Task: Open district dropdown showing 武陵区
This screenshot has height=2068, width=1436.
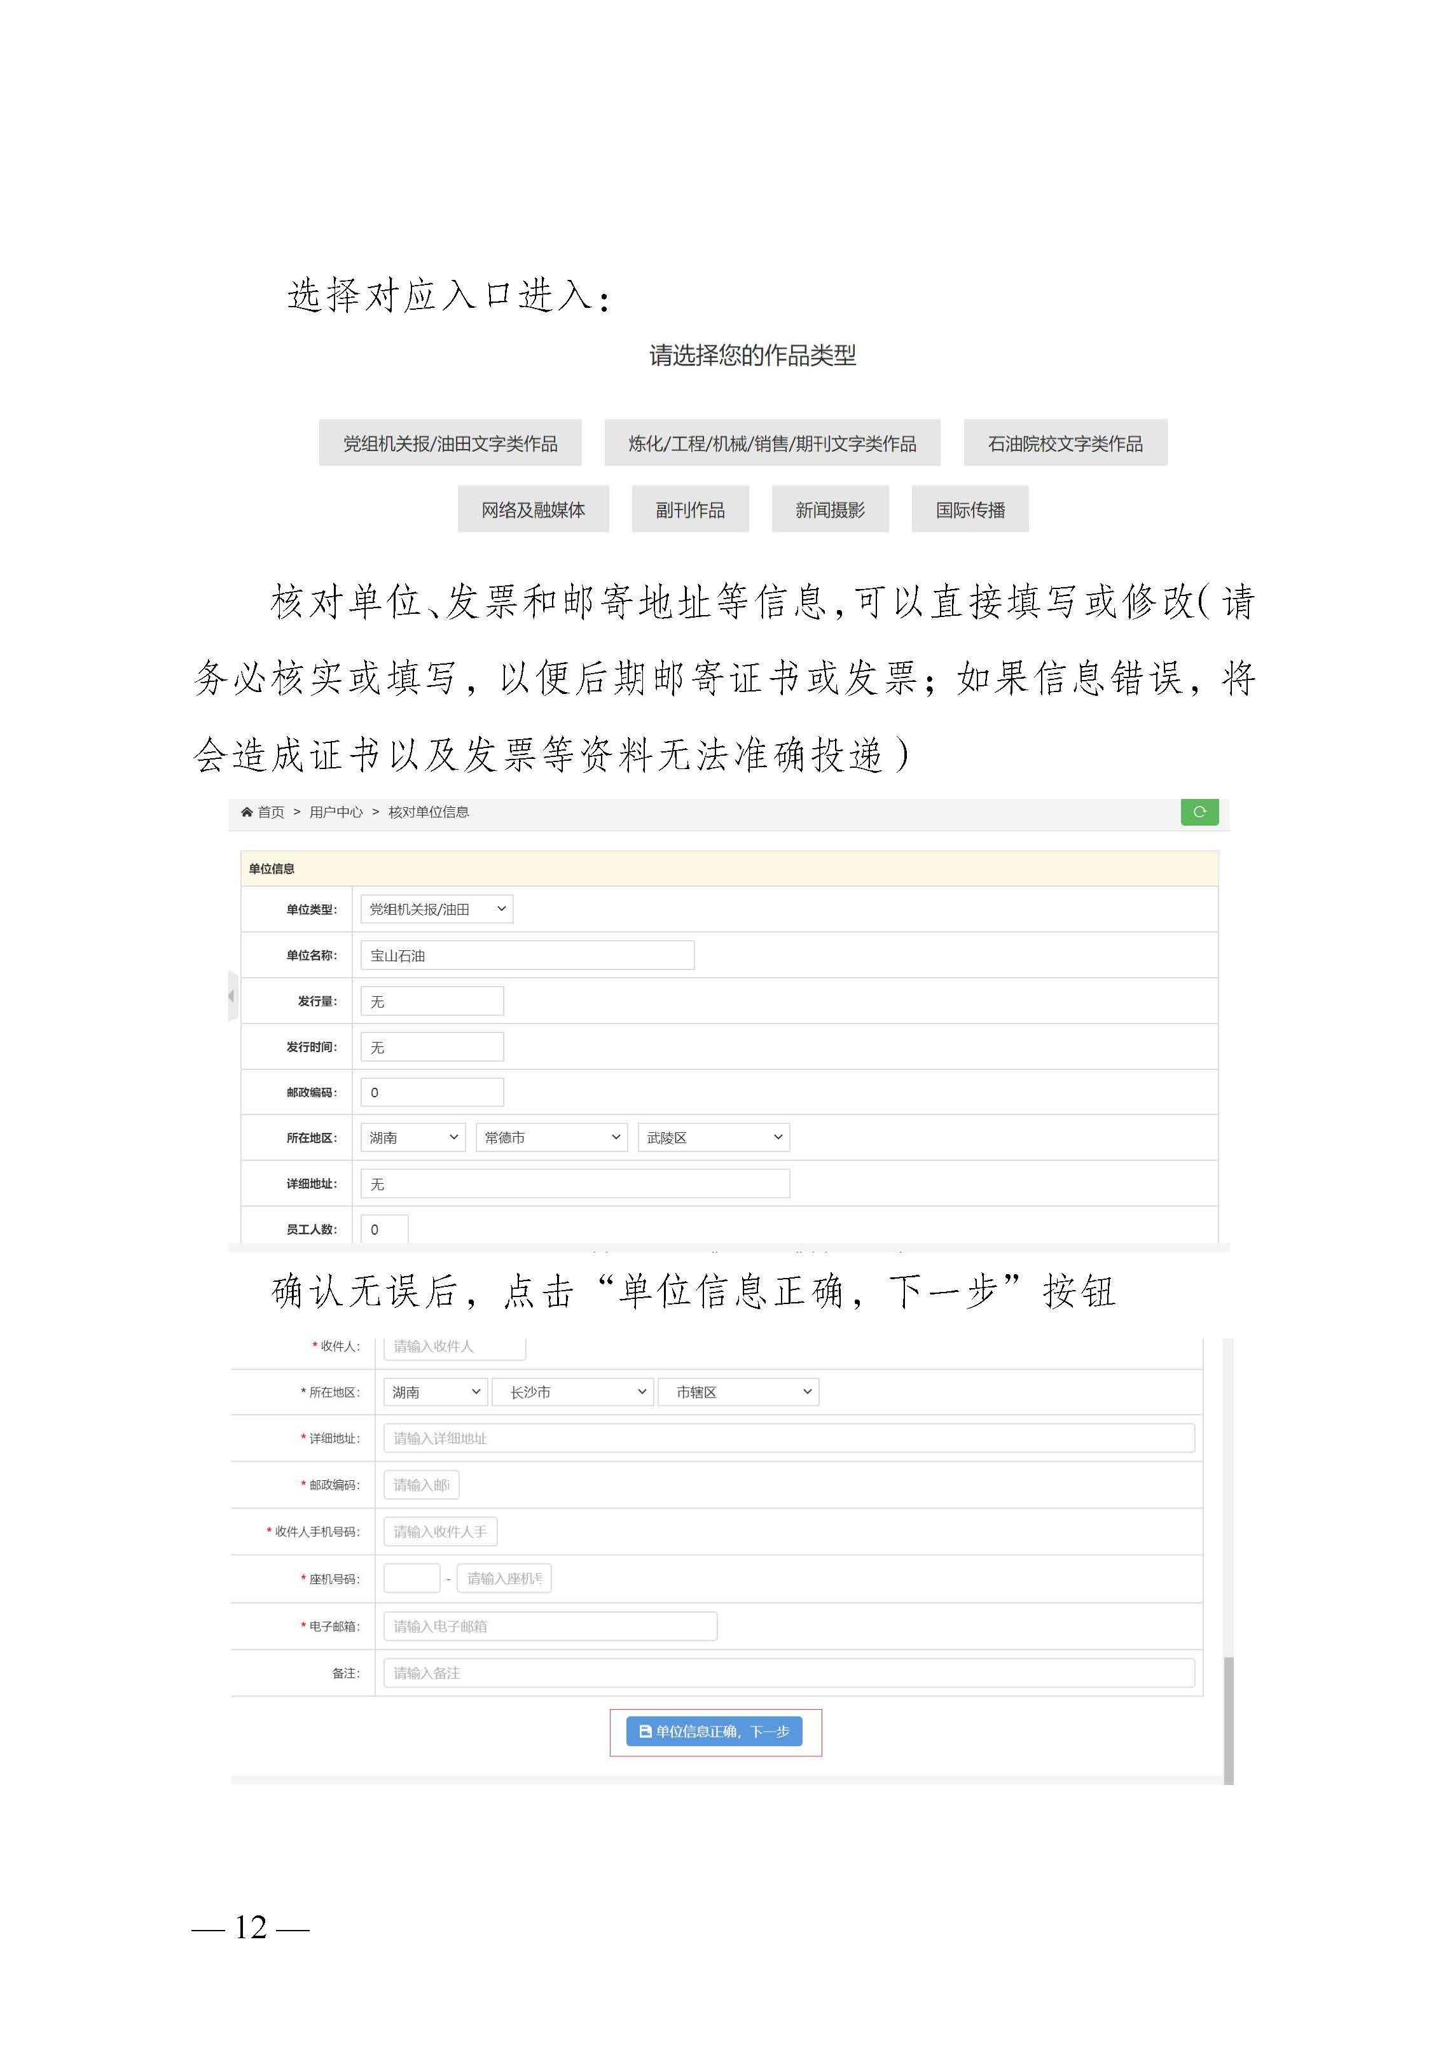Action: pos(714,1137)
